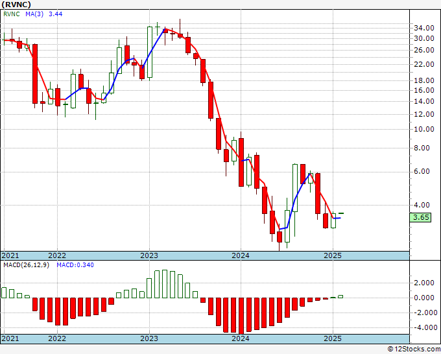Viewport: 441px width, 354px height.
Task: Click 2025 on the price chart timeline
Action: coord(333,255)
